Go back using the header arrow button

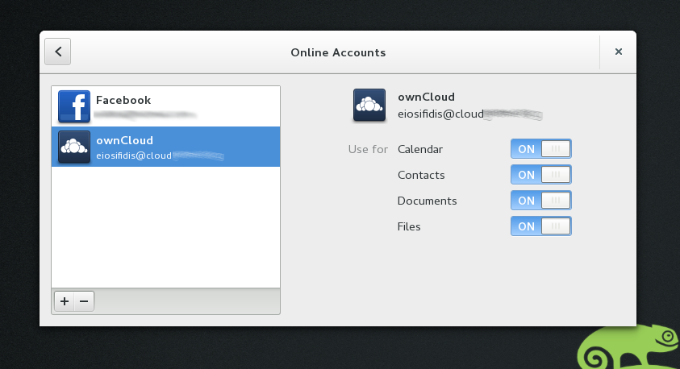point(58,52)
